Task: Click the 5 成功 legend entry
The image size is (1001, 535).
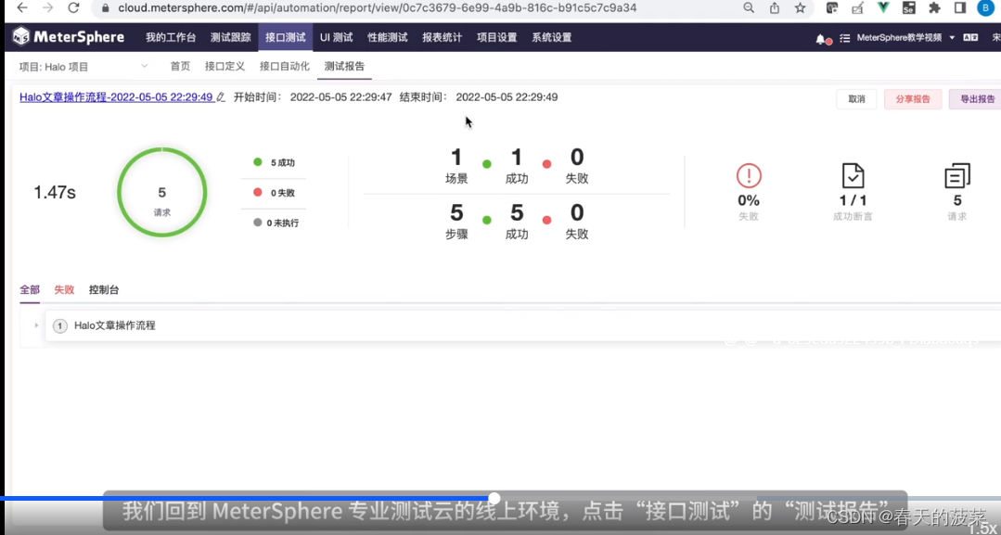Action: 274,162
